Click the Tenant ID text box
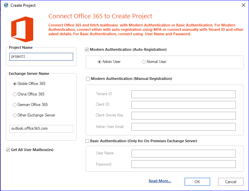The image size is (249, 191). (184, 94)
